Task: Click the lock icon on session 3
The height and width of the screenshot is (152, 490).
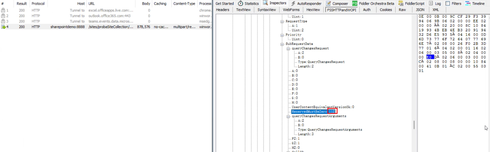Action: point(3,21)
